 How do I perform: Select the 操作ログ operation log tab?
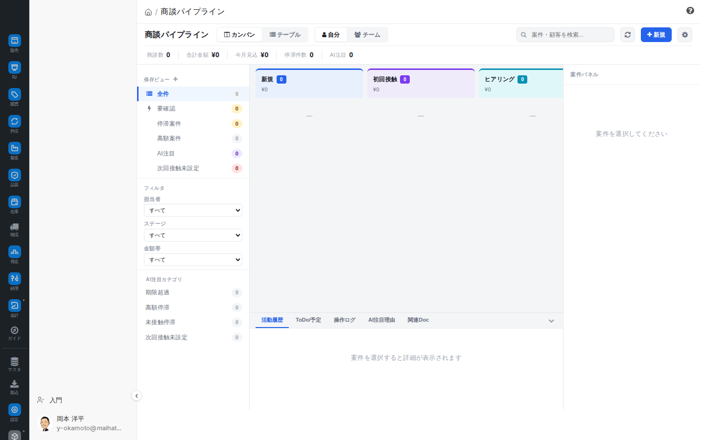point(345,320)
